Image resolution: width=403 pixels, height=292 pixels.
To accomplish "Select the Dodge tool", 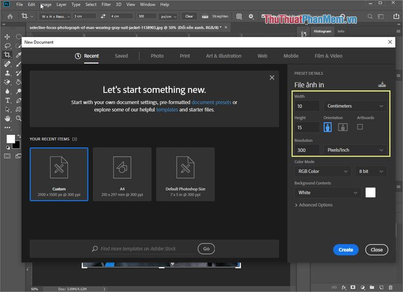I will pyautogui.click(x=18, y=91).
